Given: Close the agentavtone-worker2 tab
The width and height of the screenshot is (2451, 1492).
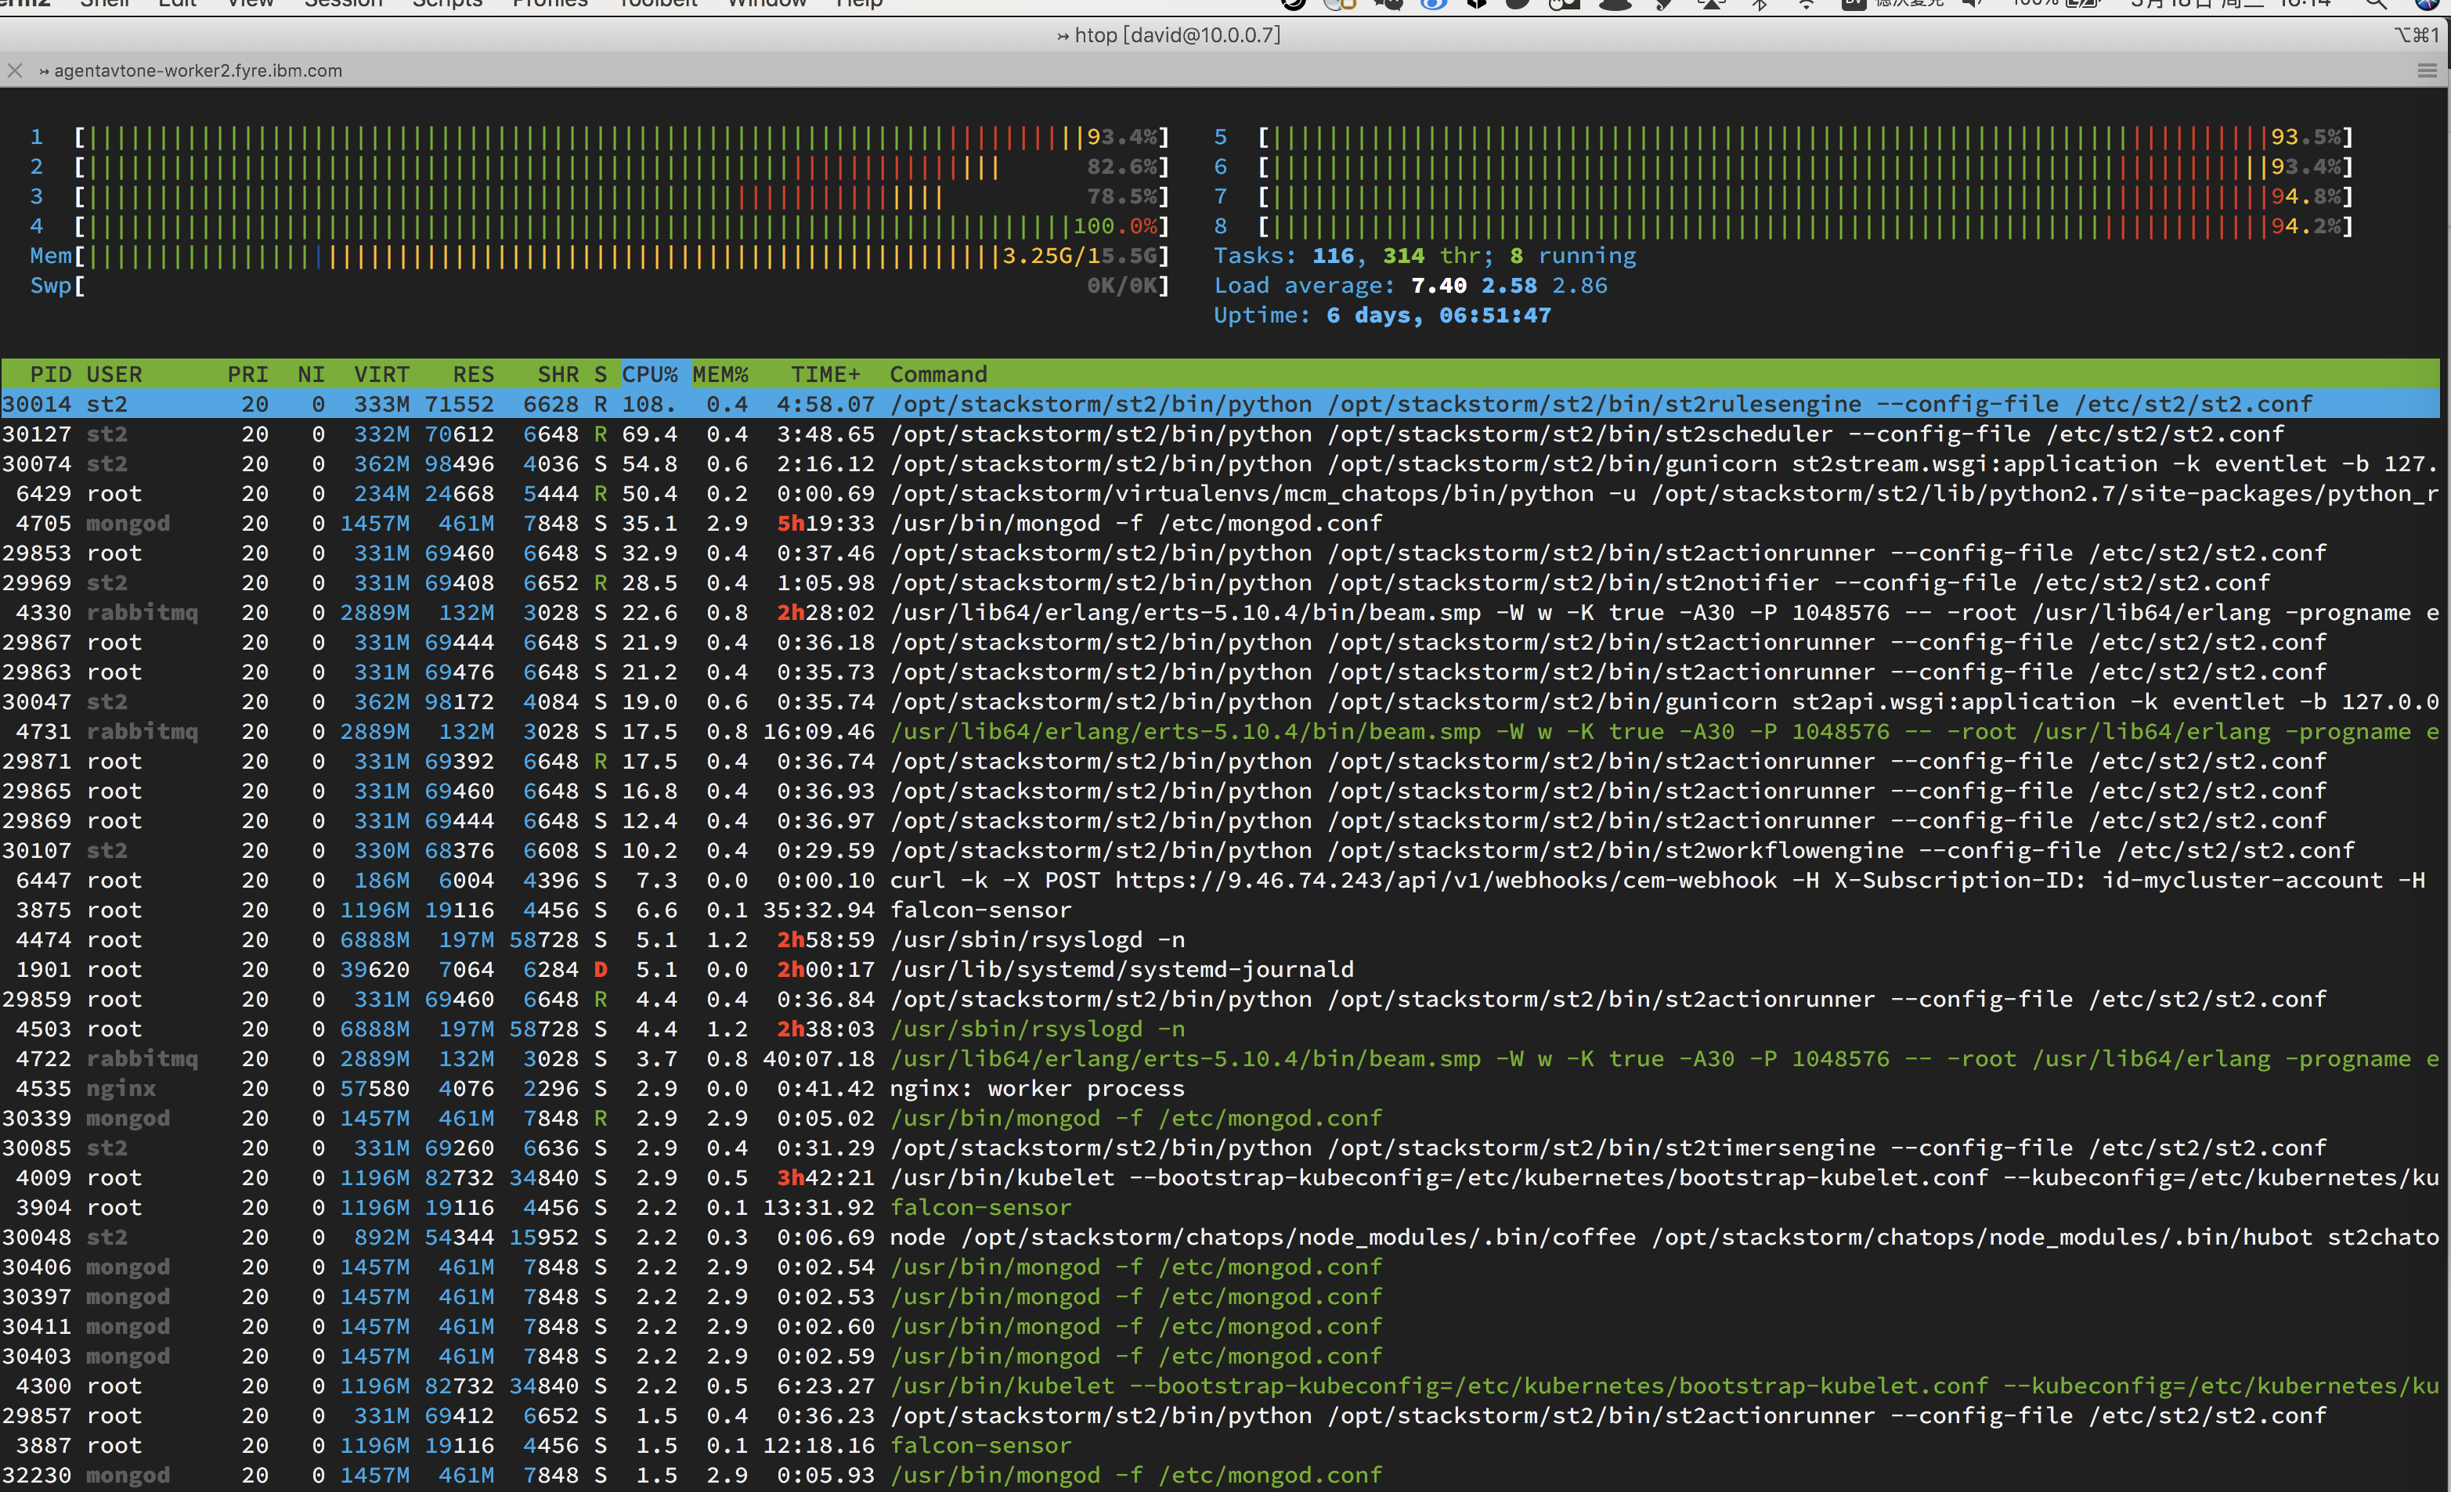Looking at the screenshot, I should point(15,70).
